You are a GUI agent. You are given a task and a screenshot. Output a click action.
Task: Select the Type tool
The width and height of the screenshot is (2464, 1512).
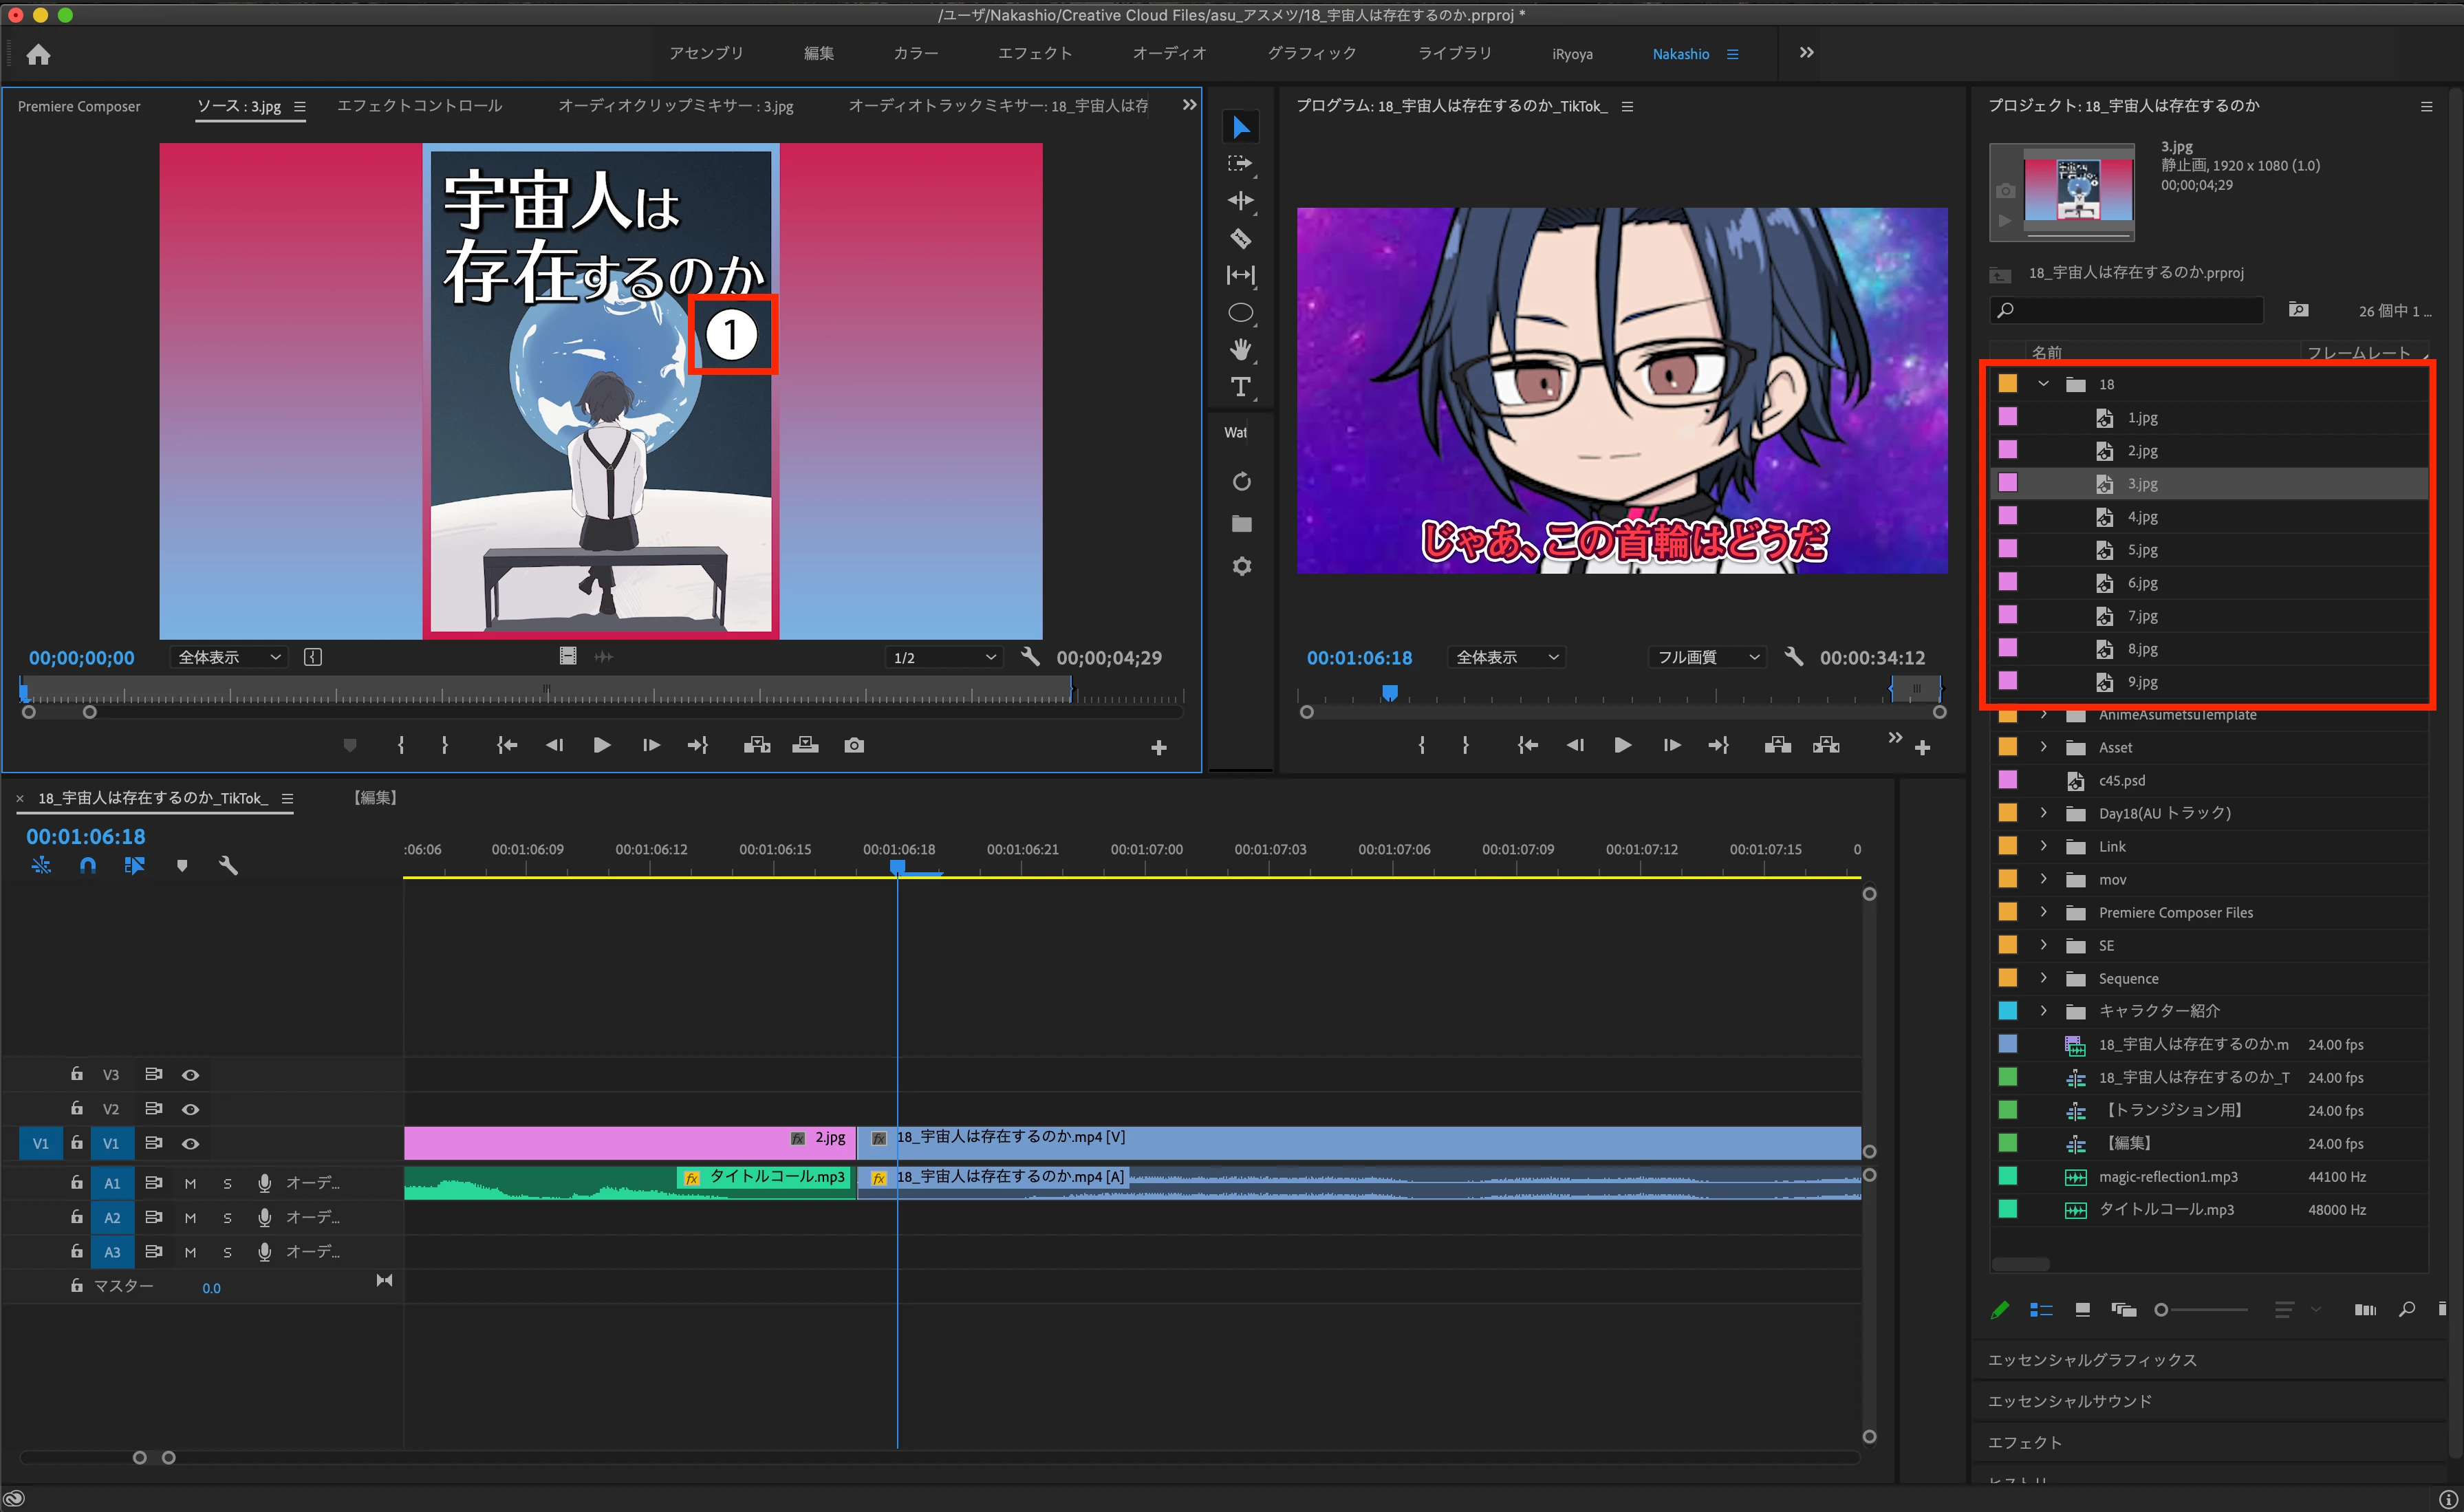(x=1240, y=387)
